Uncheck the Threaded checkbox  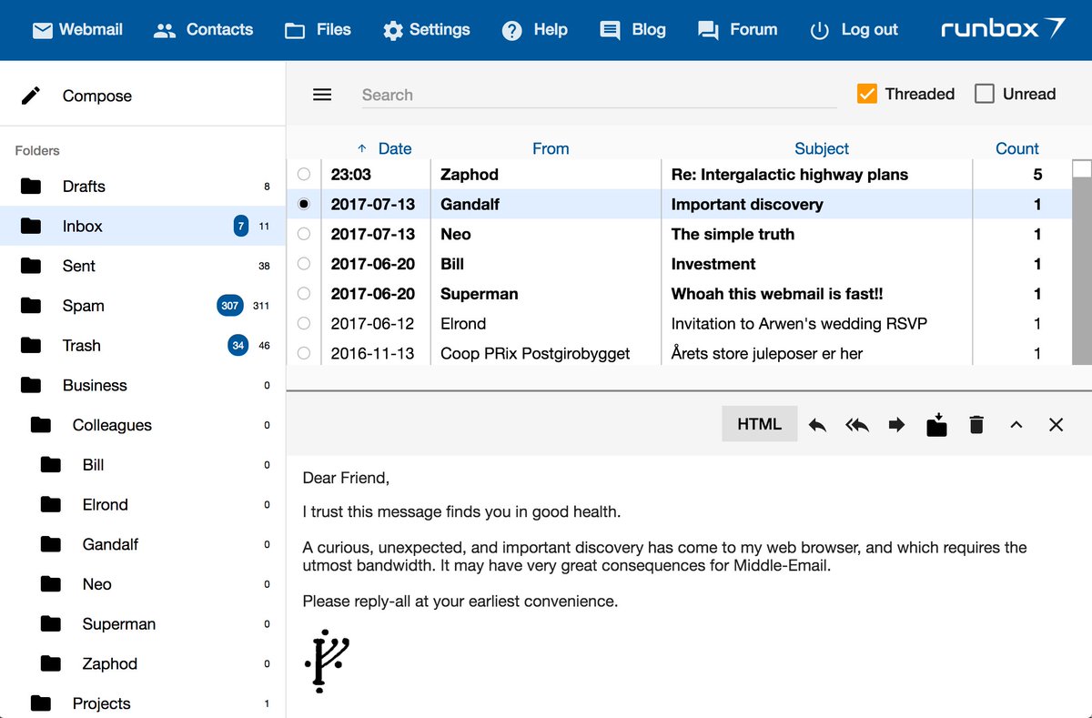pyautogui.click(x=867, y=94)
